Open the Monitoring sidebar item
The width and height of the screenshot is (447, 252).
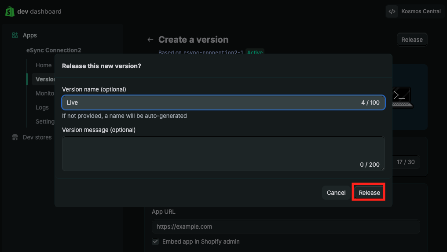click(45, 93)
